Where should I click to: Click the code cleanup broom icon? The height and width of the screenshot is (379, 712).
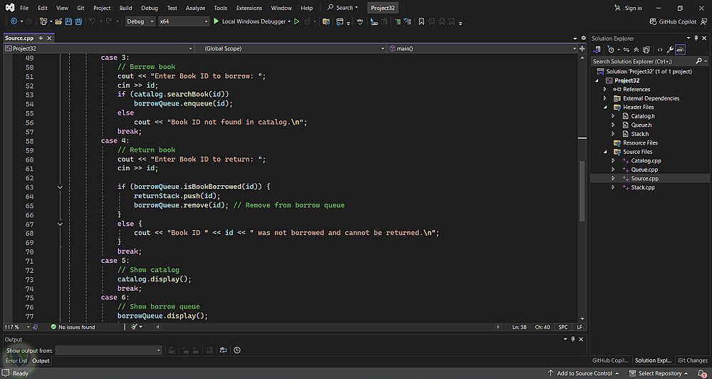(x=133, y=327)
